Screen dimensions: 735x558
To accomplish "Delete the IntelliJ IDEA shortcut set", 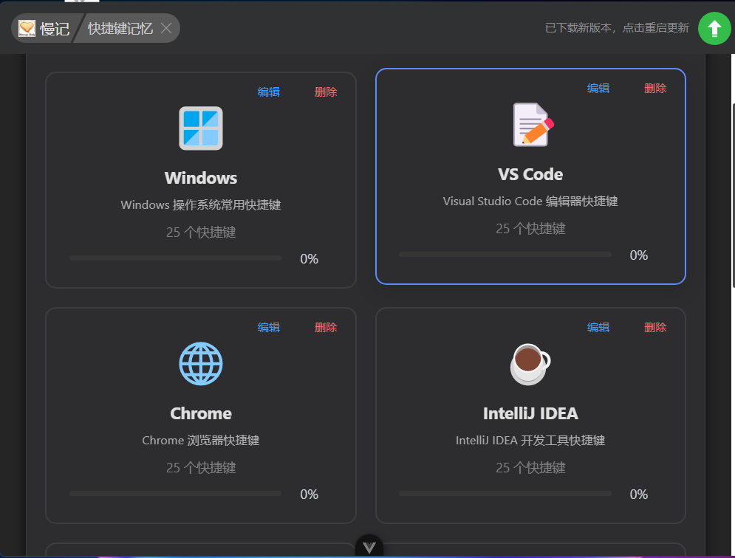I will 655,327.
